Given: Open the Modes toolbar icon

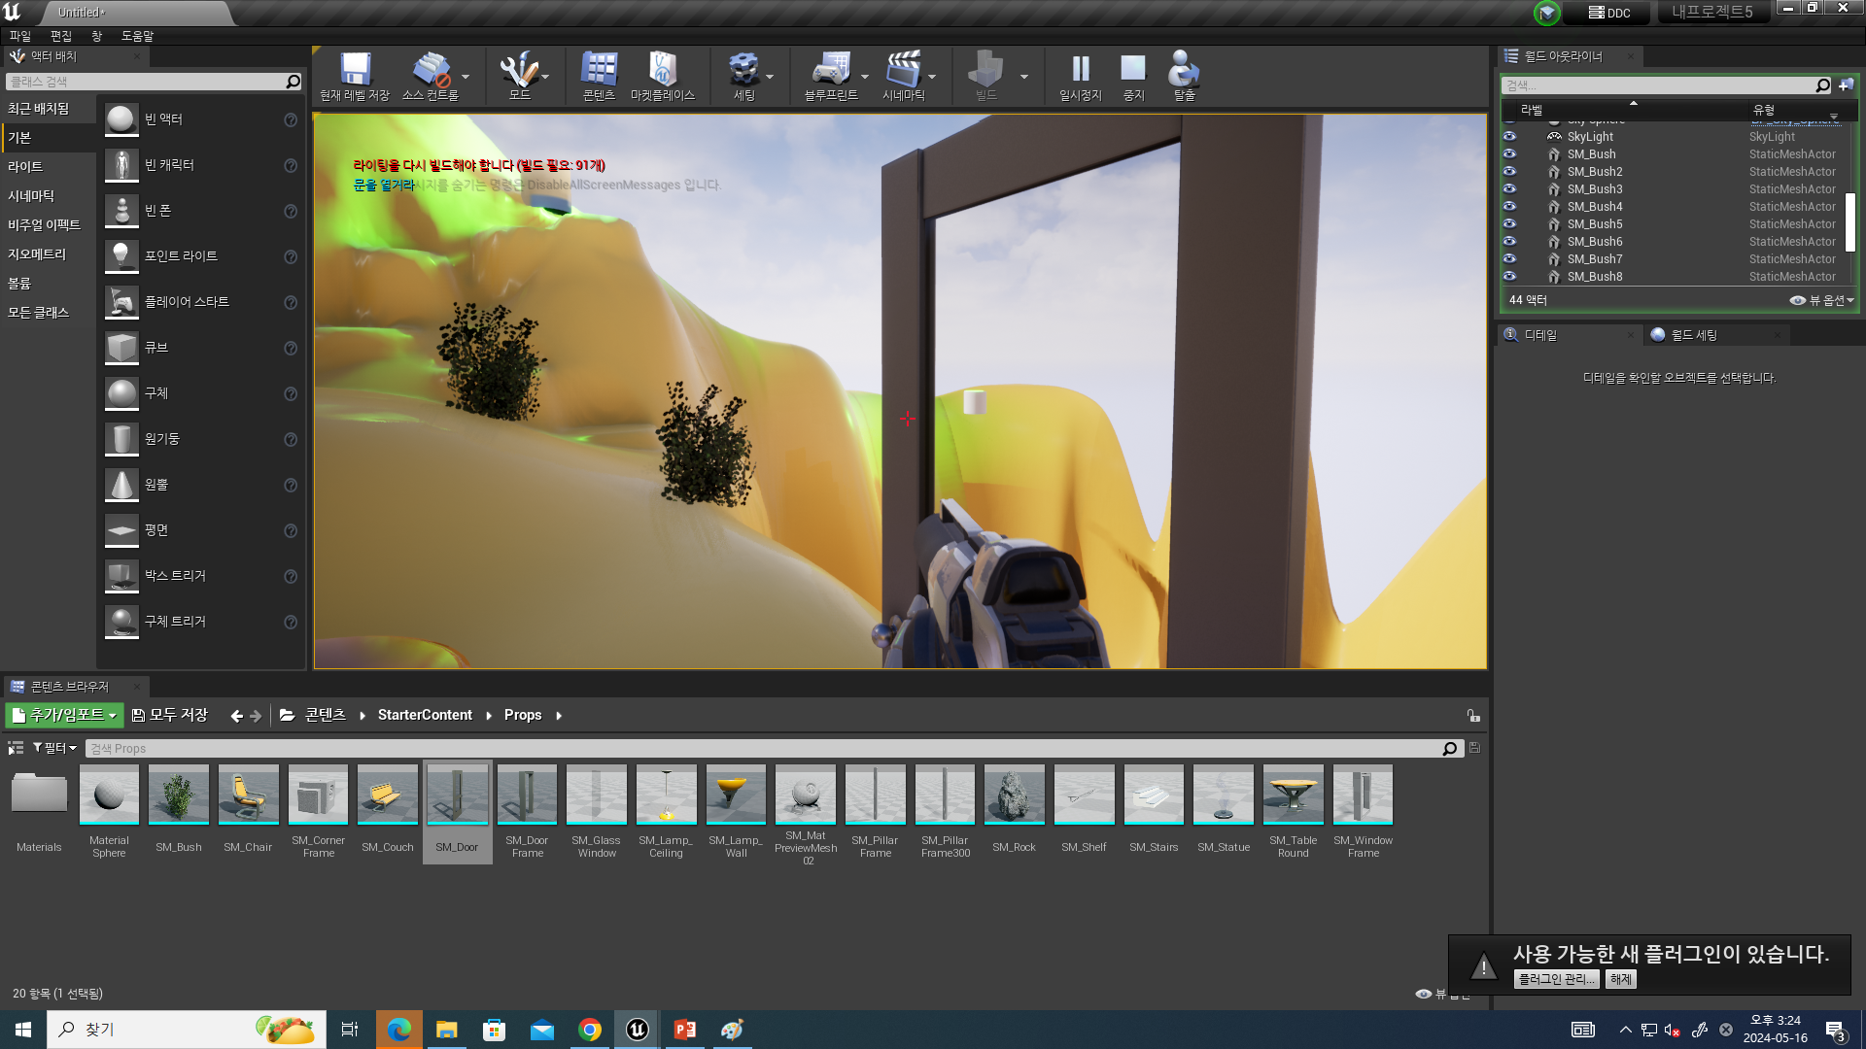Looking at the screenshot, I should pos(519,71).
